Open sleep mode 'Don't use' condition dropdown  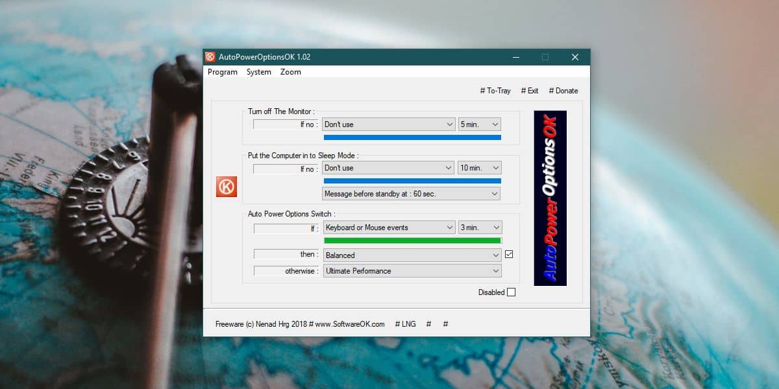click(388, 168)
